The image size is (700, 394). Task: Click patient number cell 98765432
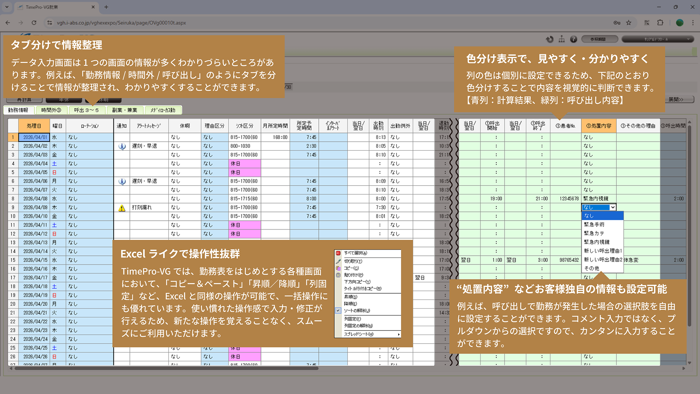566,260
